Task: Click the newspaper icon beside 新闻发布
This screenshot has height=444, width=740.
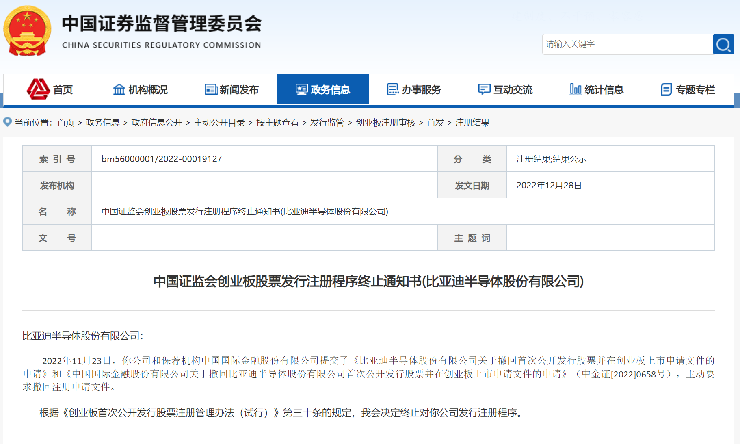Action: 211,89
